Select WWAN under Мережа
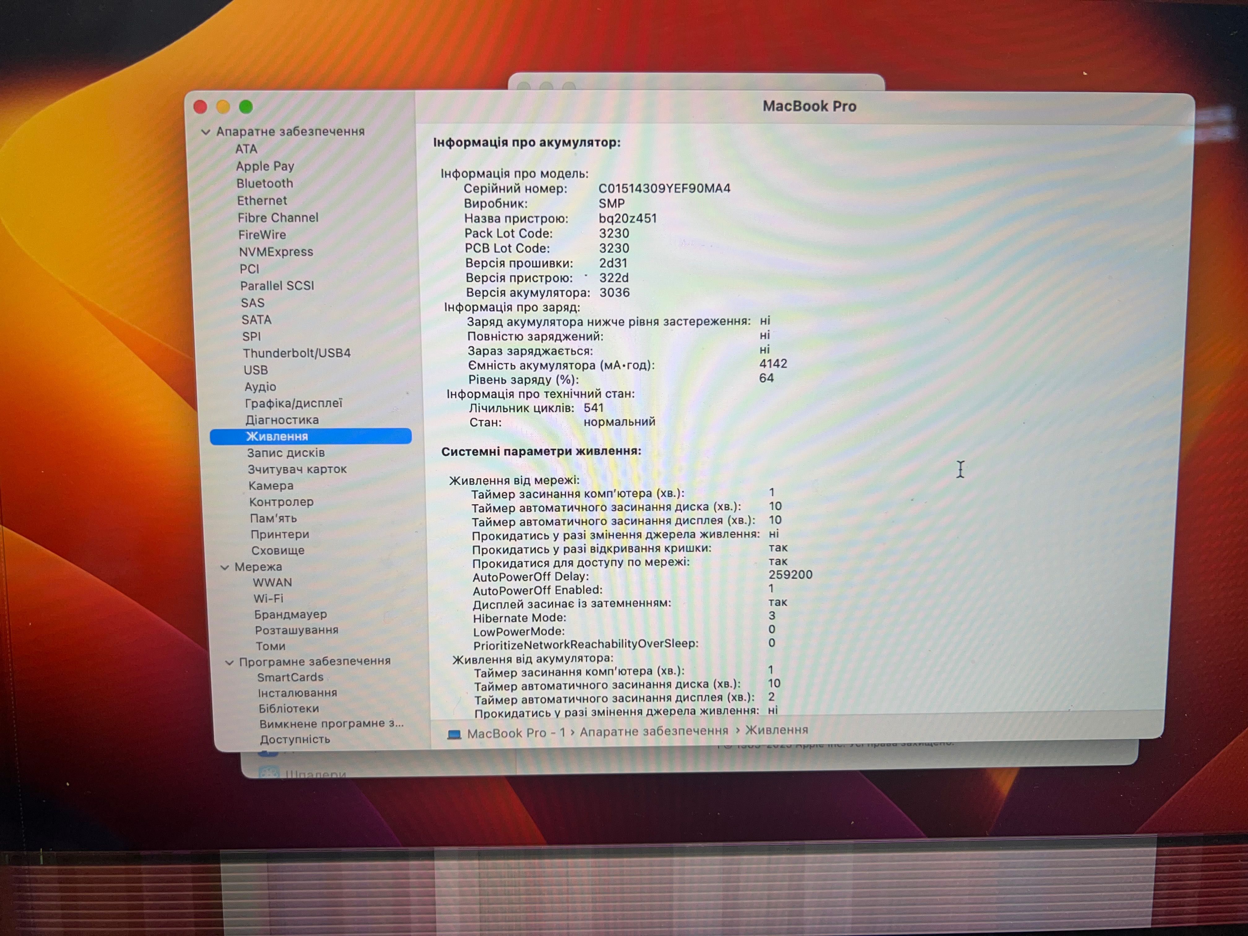Viewport: 1248px width, 936px height. (272, 583)
